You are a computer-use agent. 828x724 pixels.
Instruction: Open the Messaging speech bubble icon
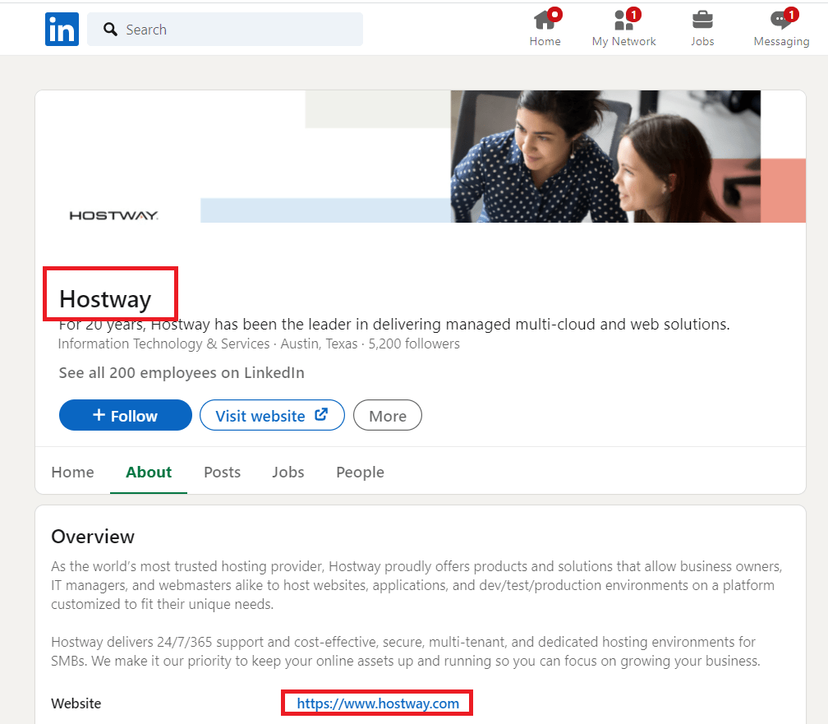point(781,29)
